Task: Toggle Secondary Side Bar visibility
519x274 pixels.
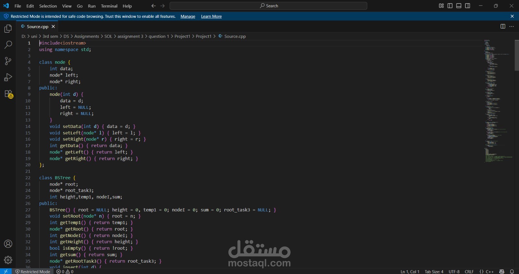Action: 467,6
